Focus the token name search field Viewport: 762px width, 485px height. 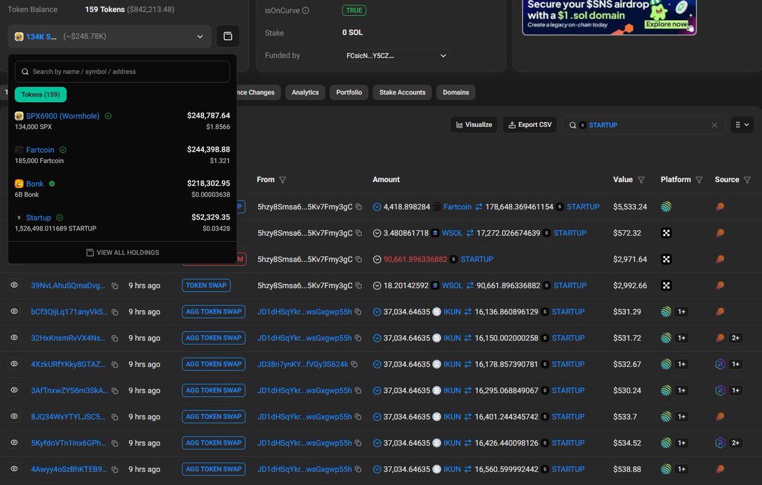[x=123, y=72]
